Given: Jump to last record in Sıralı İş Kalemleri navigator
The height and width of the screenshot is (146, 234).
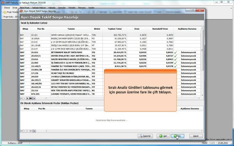Looking at the screenshot, I should click(31, 98).
